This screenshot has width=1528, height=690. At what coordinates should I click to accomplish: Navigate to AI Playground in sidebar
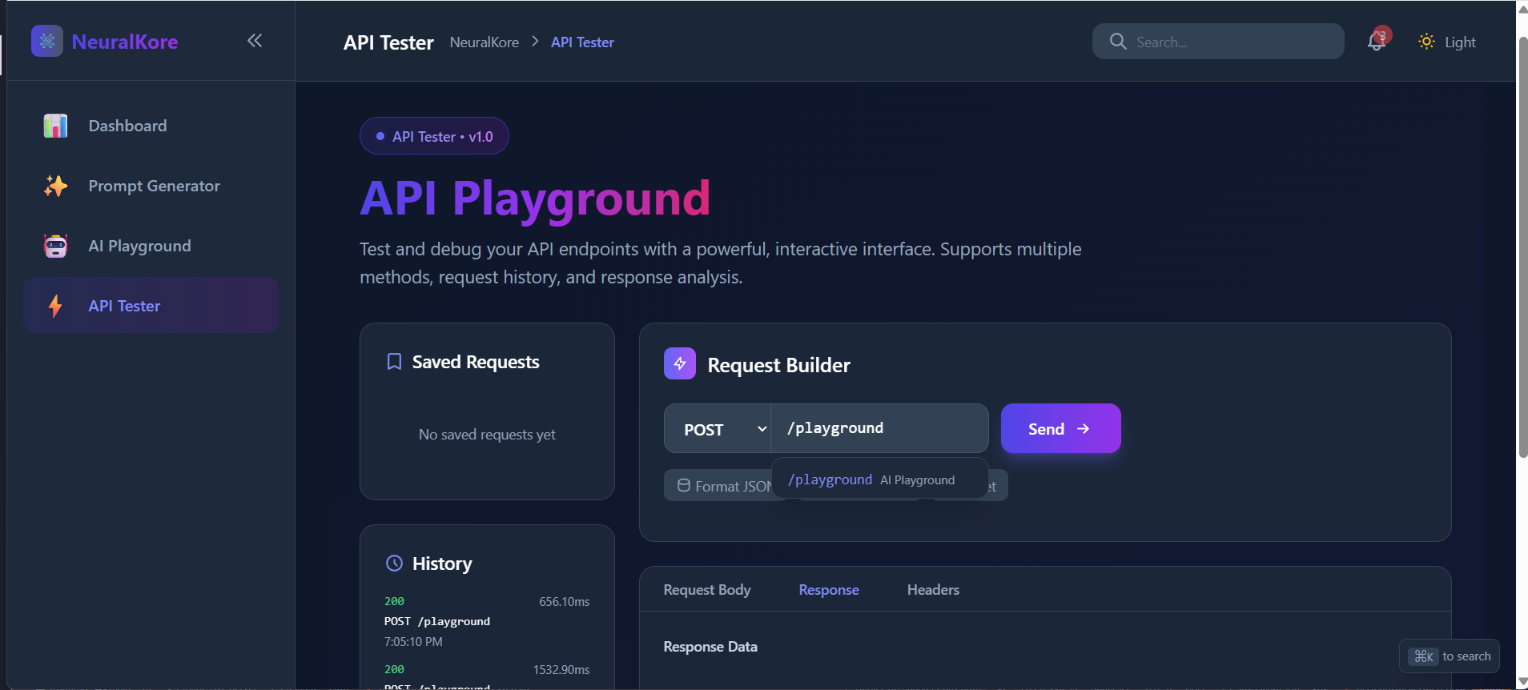[x=151, y=246]
